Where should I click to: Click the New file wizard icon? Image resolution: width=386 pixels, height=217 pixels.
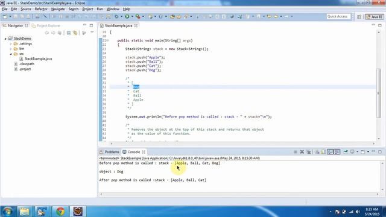5,16
